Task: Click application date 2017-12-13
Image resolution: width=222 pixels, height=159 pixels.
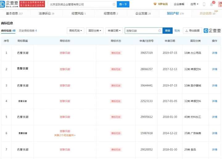Action: coord(170,69)
